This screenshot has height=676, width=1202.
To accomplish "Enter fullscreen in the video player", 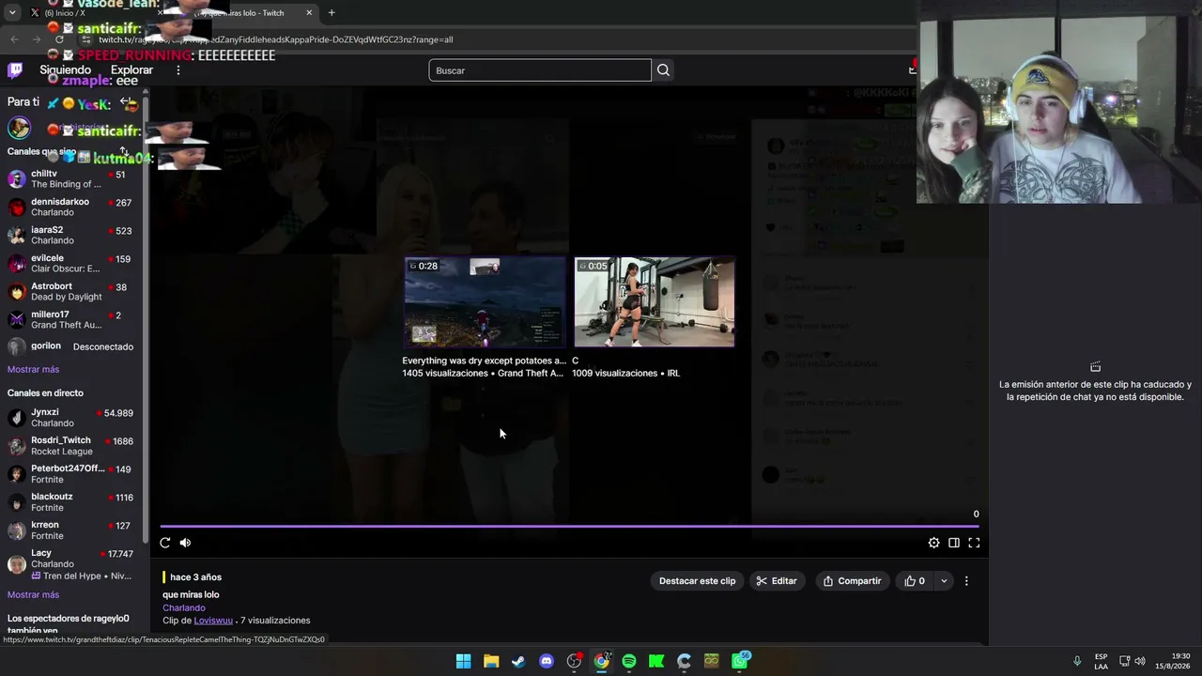I will pos(974,543).
